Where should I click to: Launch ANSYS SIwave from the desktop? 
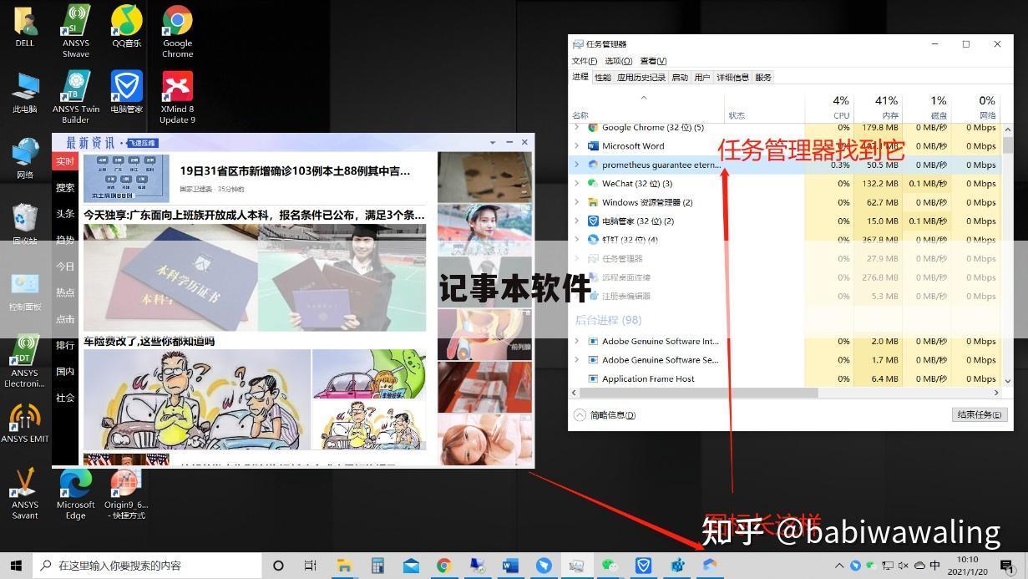(76, 31)
